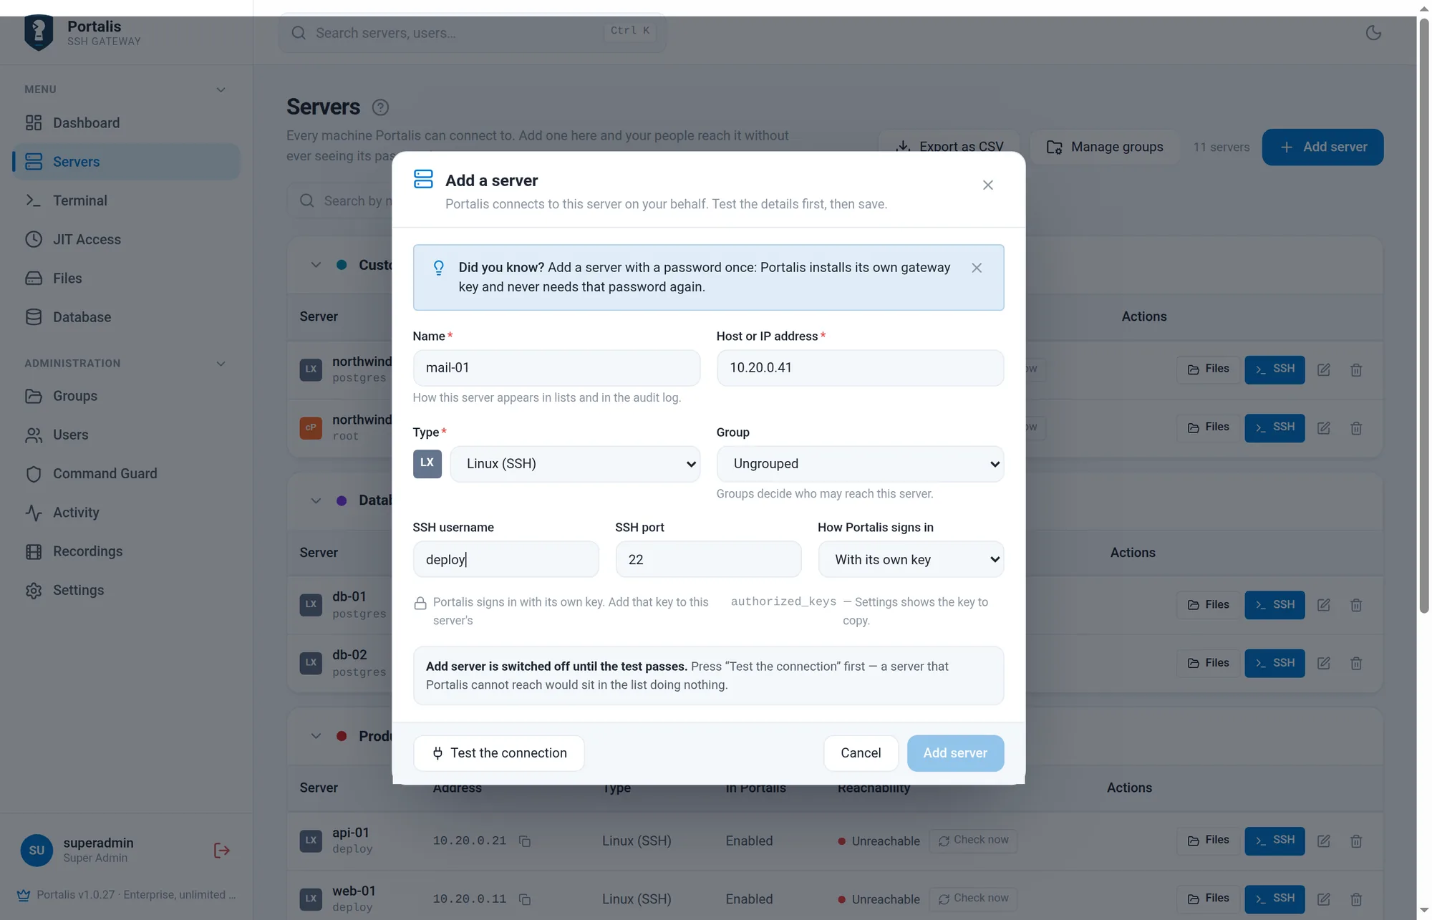Open Dashboard from the menu

coord(126,123)
